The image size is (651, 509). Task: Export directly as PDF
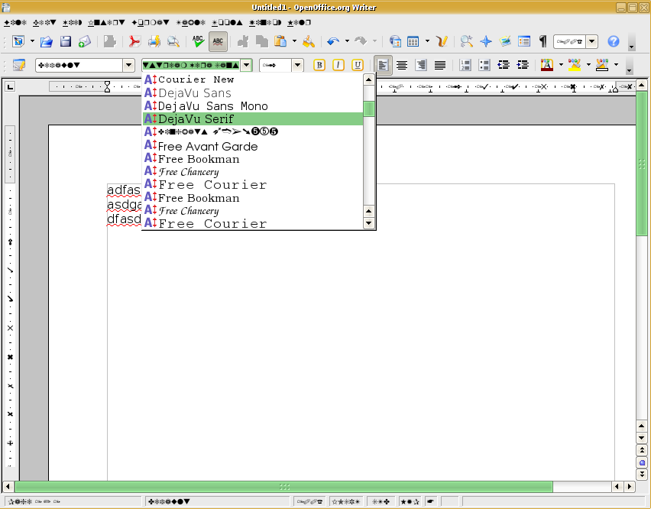(x=134, y=41)
